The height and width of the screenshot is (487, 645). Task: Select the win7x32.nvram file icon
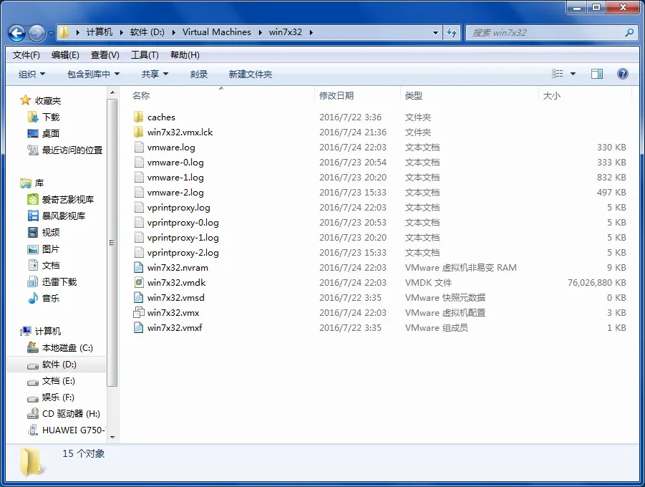pos(139,268)
